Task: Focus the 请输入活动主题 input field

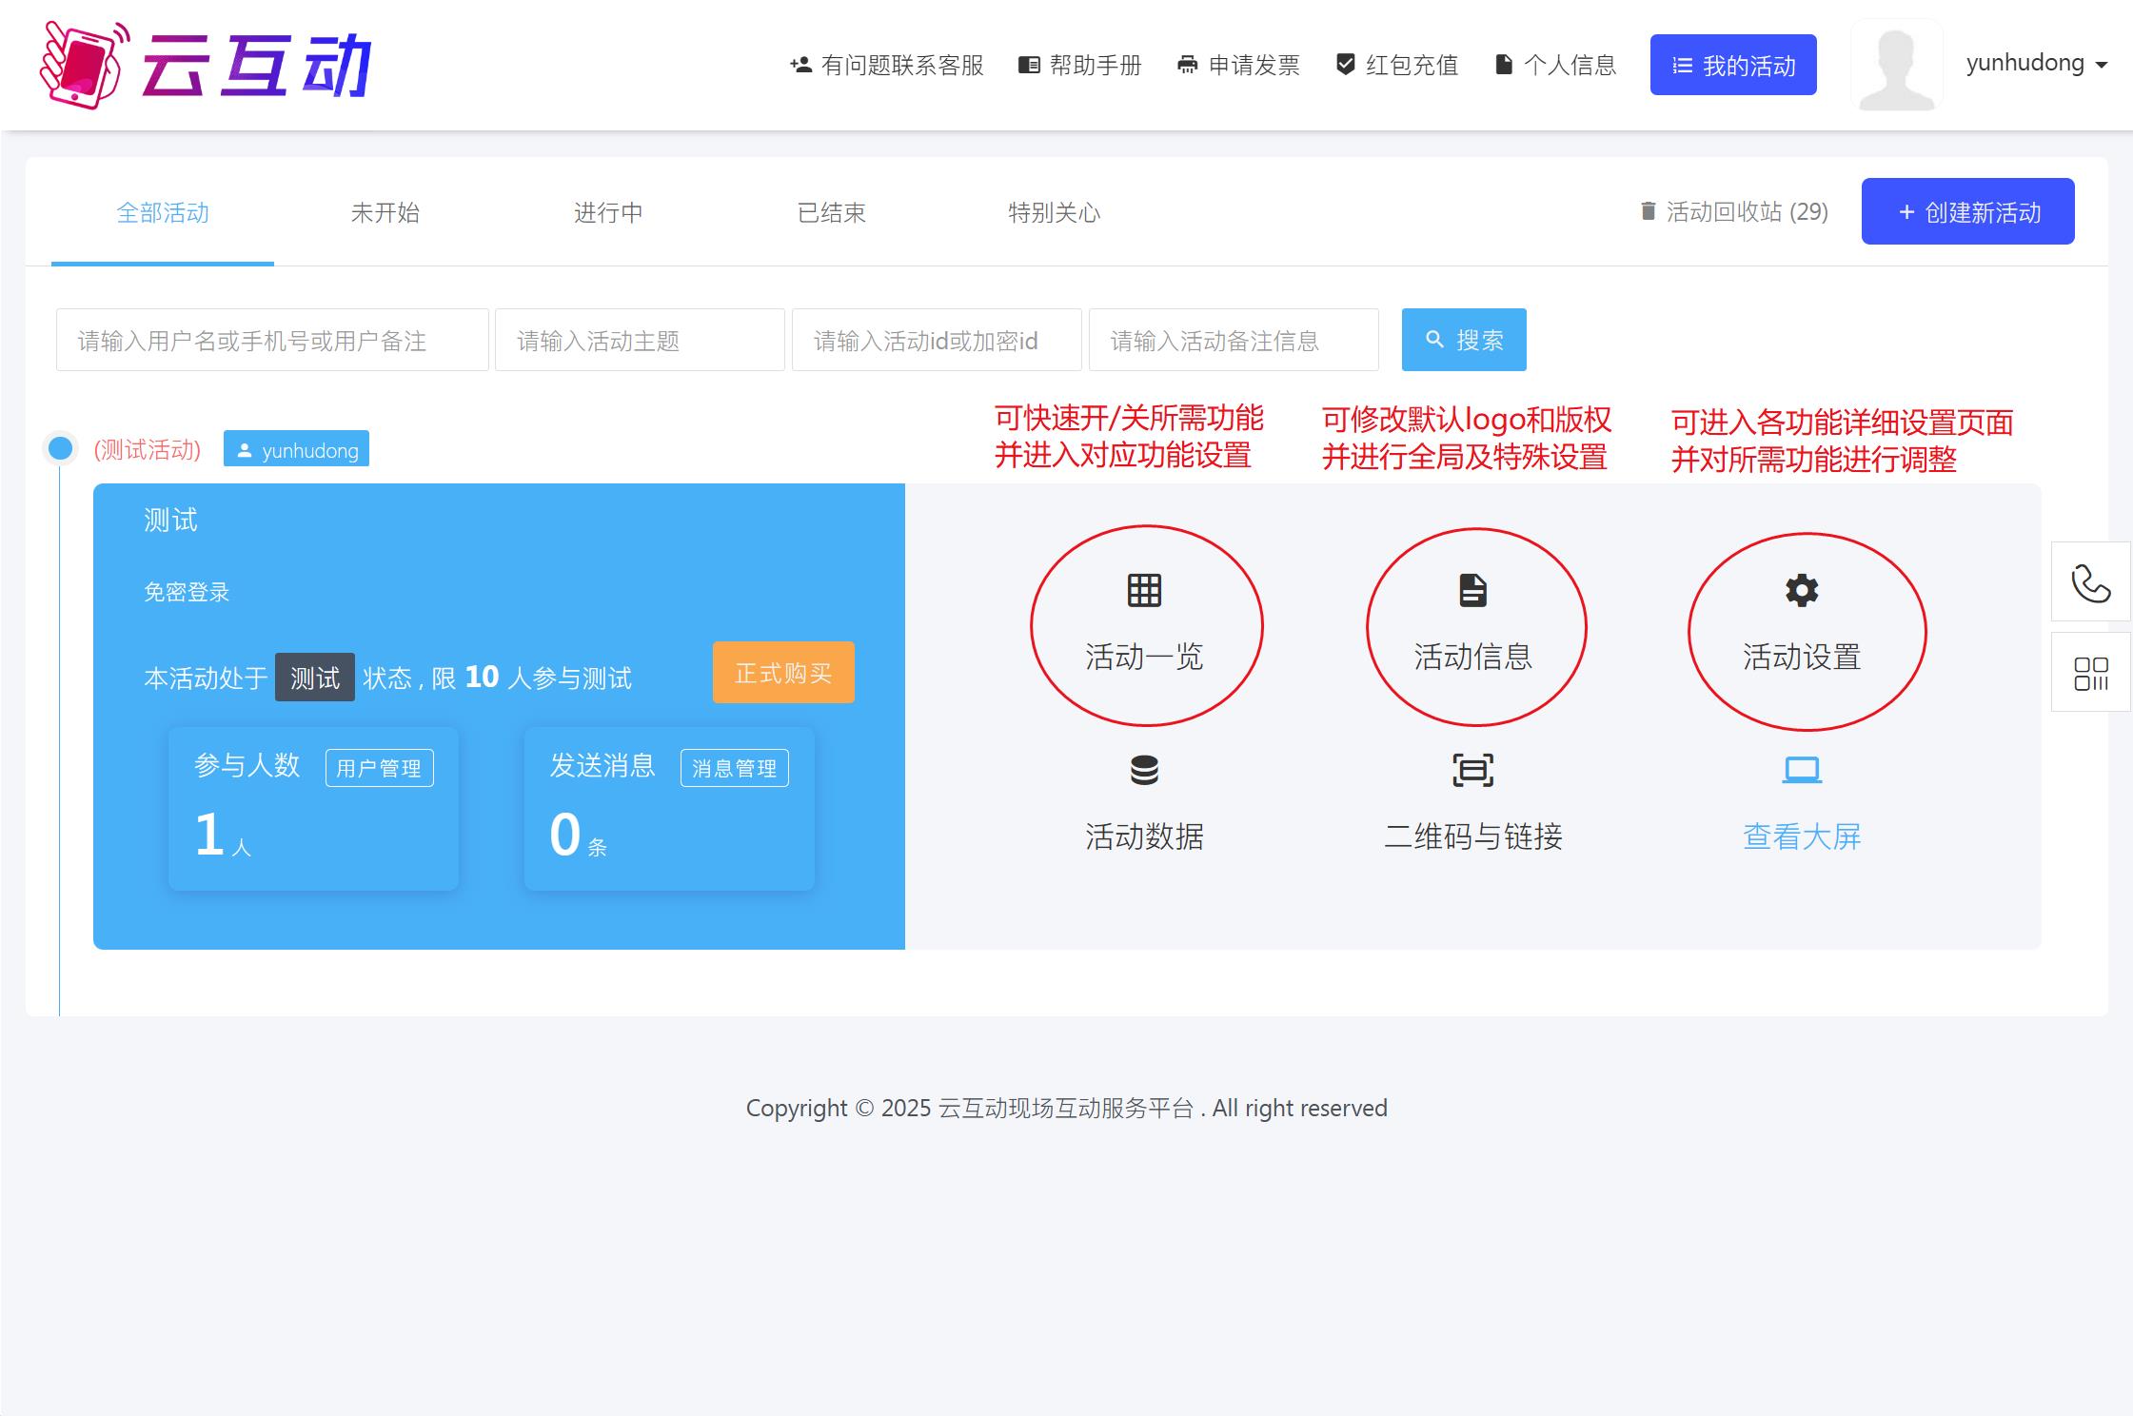Action: pos(640,341)
